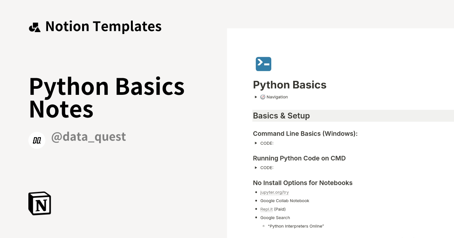Screen dimensions: 454x238
Task: Open the Repl.it link
Action: coord(266,209)
